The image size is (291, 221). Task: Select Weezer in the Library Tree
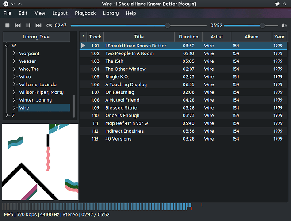pos(28,61)
